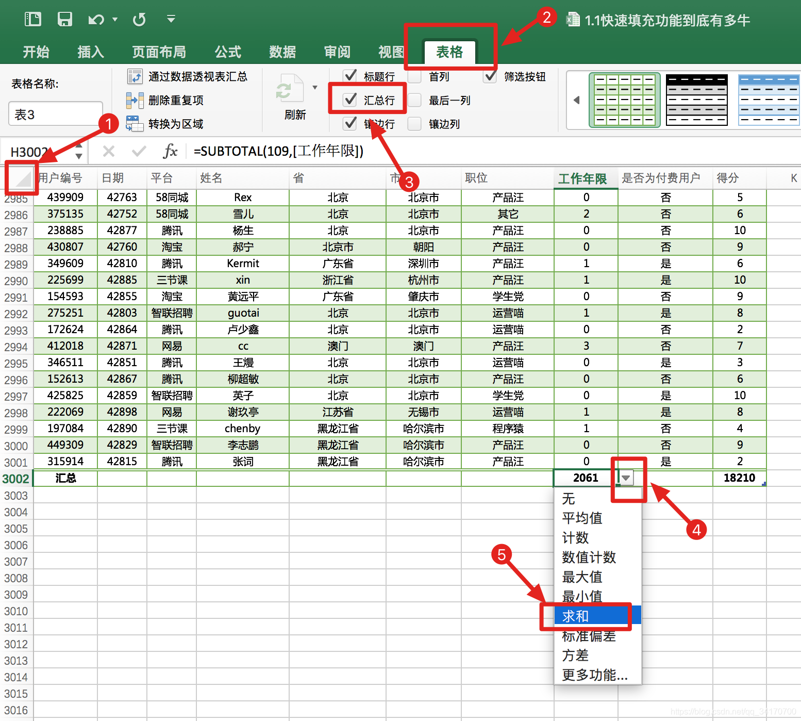
Task: Click the cell containing chenby
Action: coord(243,428)
